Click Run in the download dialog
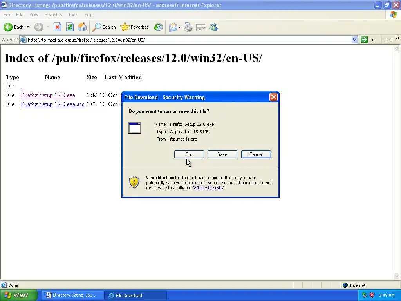Image resolution: width=401 pixels, height=301 pixels. [x=189, y=154]
